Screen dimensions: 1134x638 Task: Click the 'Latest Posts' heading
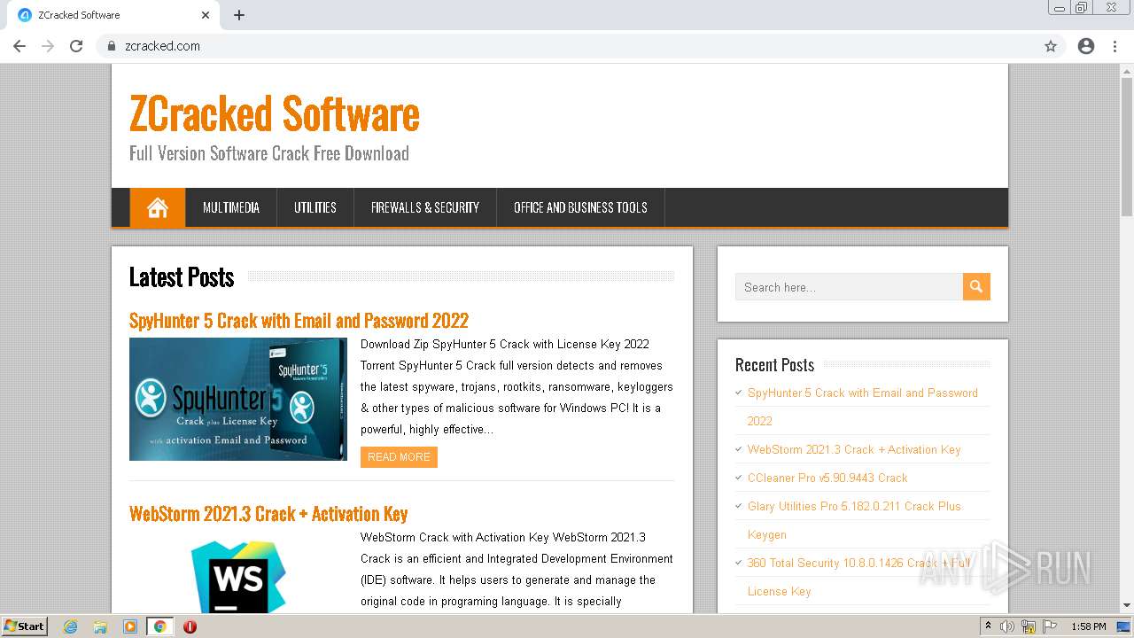(182, 277)
